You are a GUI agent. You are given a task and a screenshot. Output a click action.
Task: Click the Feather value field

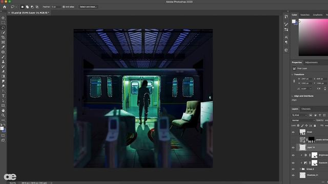56,7
